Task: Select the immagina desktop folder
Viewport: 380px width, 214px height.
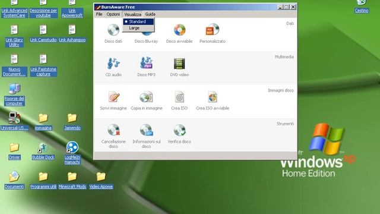Action: pyautogui.click(x=43, y=122)
